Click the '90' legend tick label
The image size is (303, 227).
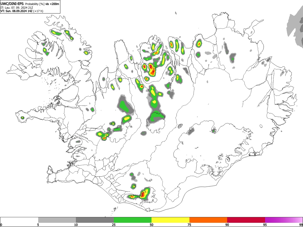pos(227,225)
